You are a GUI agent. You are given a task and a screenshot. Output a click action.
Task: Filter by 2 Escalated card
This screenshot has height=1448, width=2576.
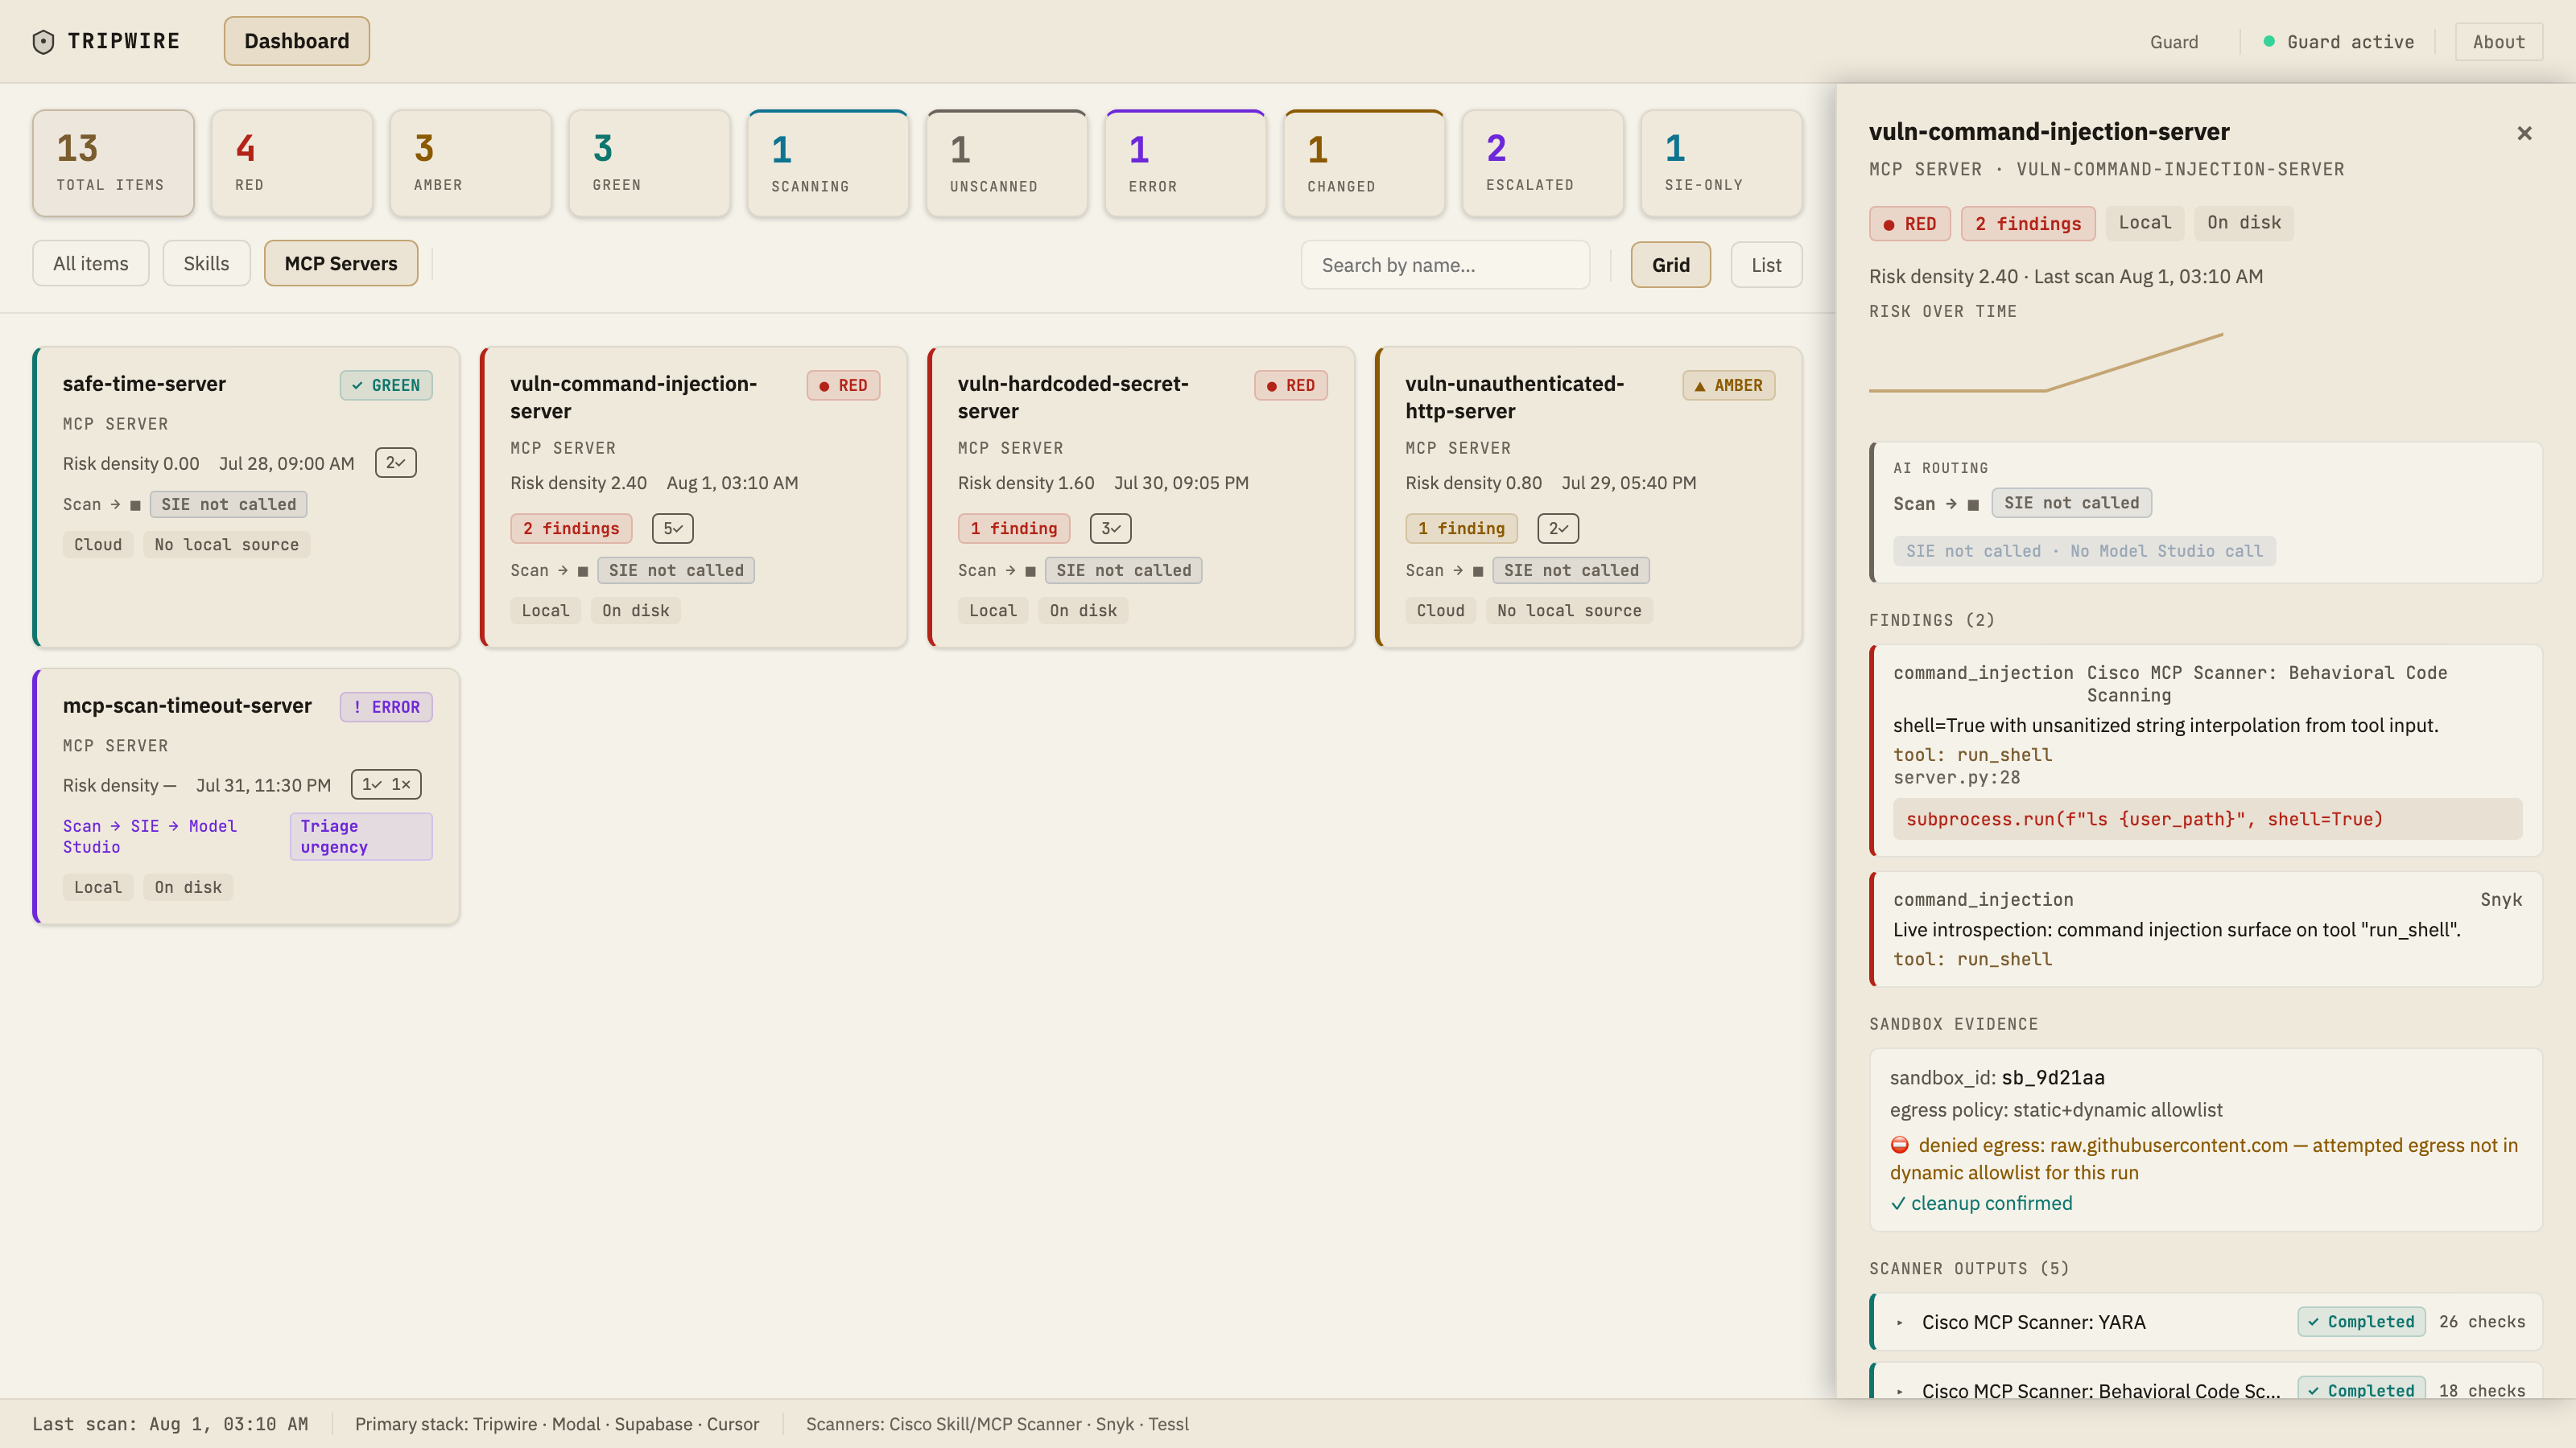pos(1543,162)
